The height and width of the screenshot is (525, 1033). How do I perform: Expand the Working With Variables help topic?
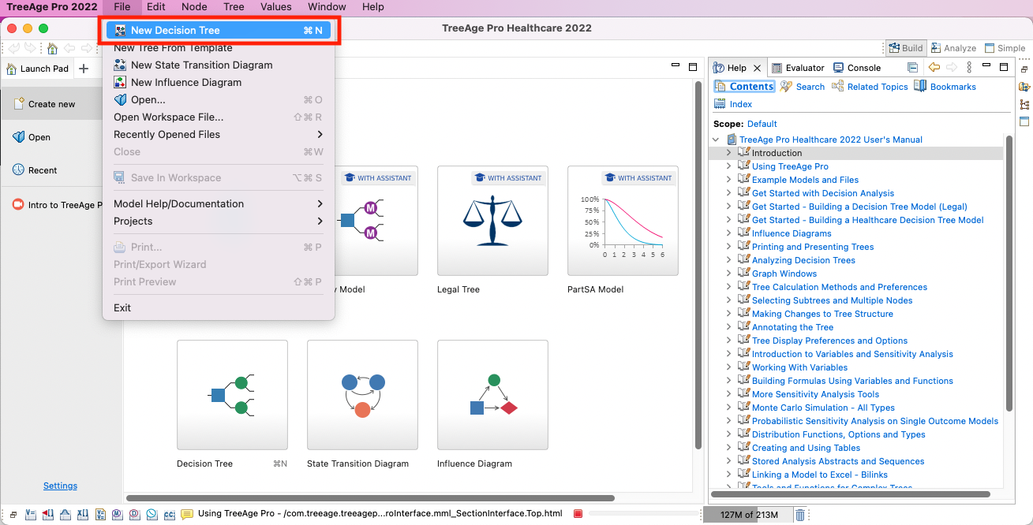(728, 367)
